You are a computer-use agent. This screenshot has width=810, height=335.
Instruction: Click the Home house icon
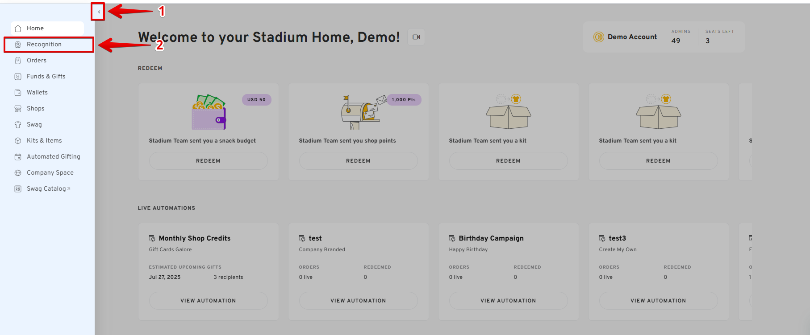18,29
